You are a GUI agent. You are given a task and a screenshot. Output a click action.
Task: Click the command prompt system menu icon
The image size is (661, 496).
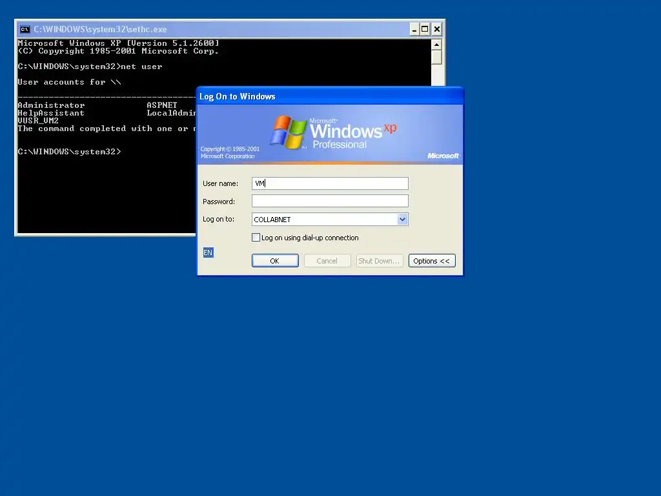(25, 29)
